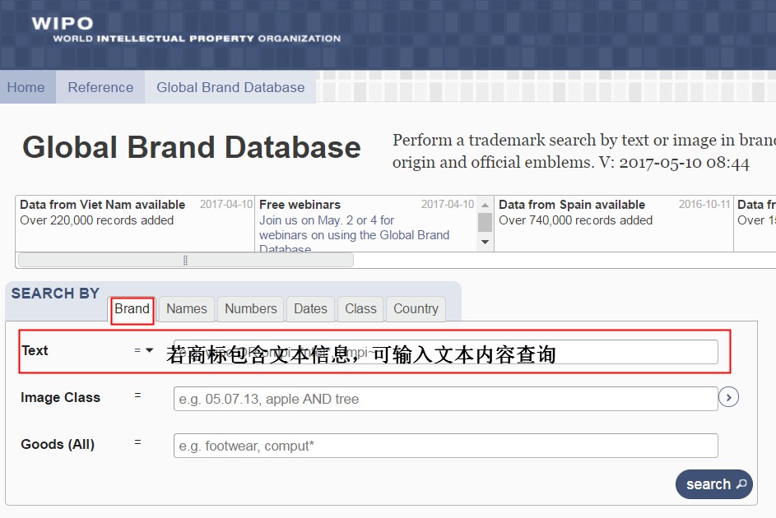
Task: Click 'Over 740,000 records added' text
Action: [x=575, y=220]
